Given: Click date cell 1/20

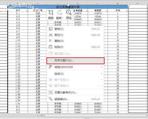Looking at the screenshot, I should point(18,71).
